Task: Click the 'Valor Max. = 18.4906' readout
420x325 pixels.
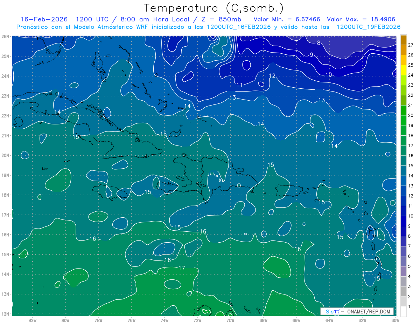Action: click(361, 19)
